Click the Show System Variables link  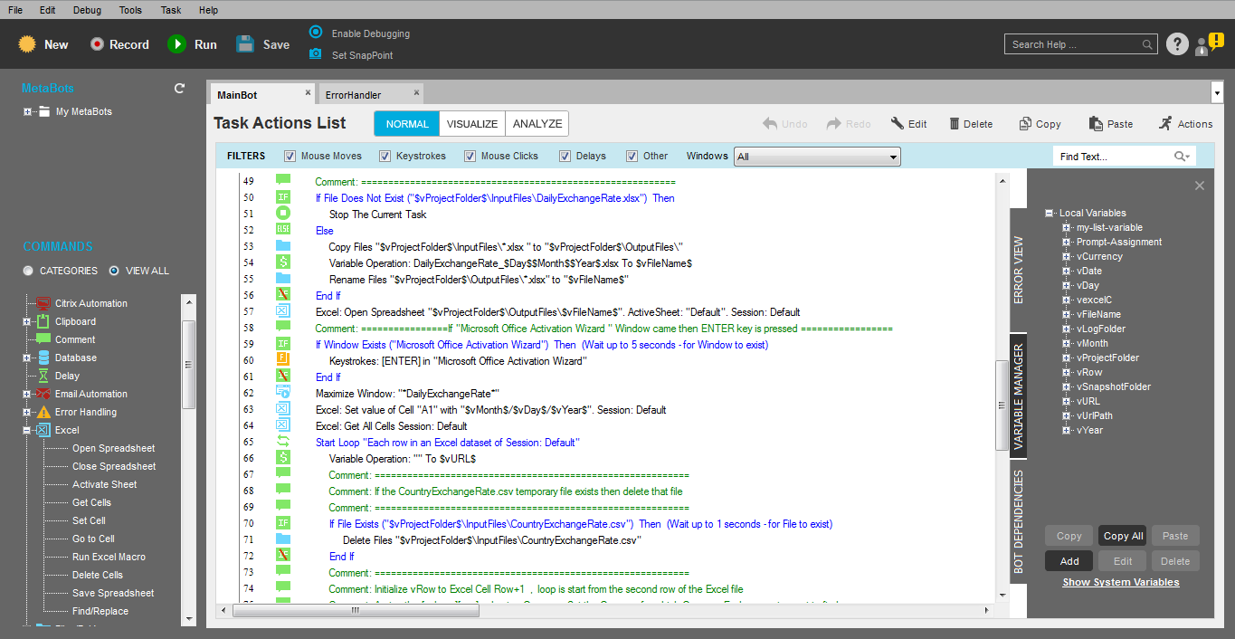coord(1120,582)
